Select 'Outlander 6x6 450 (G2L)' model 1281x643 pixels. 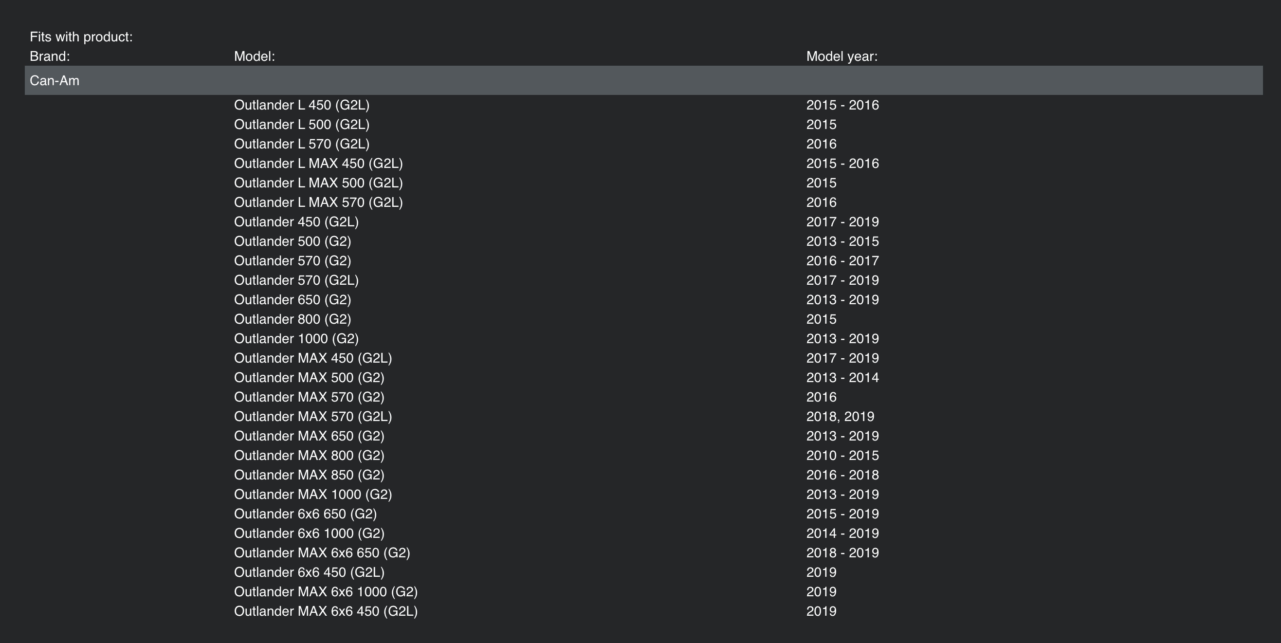(x=310, y=572)
